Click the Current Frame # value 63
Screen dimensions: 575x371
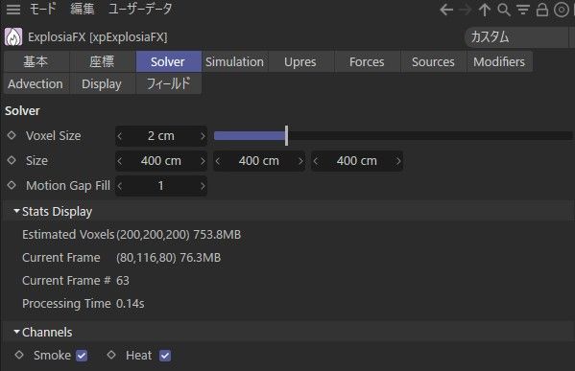tap(123, 281)
